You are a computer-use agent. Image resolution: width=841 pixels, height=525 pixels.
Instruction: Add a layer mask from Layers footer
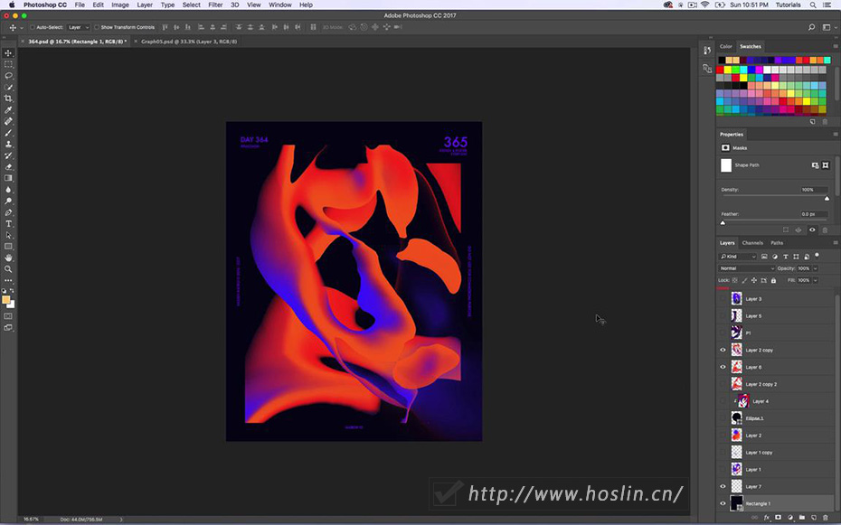tap(779, 518)
